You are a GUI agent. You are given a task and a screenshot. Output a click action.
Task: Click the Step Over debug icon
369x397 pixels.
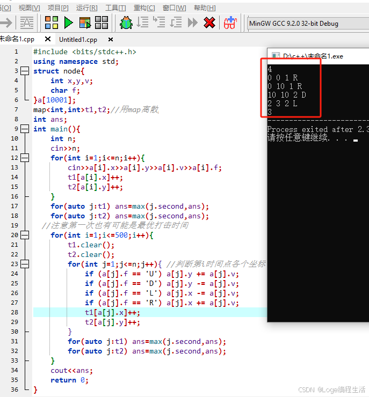click(x=142, y=23)
